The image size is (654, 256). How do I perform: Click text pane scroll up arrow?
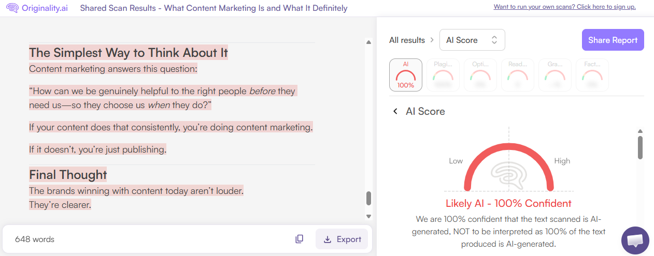point(369,42)
